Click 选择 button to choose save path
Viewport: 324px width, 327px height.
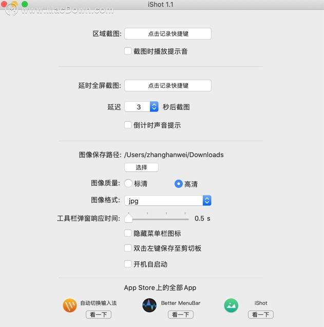coord(141,167)
